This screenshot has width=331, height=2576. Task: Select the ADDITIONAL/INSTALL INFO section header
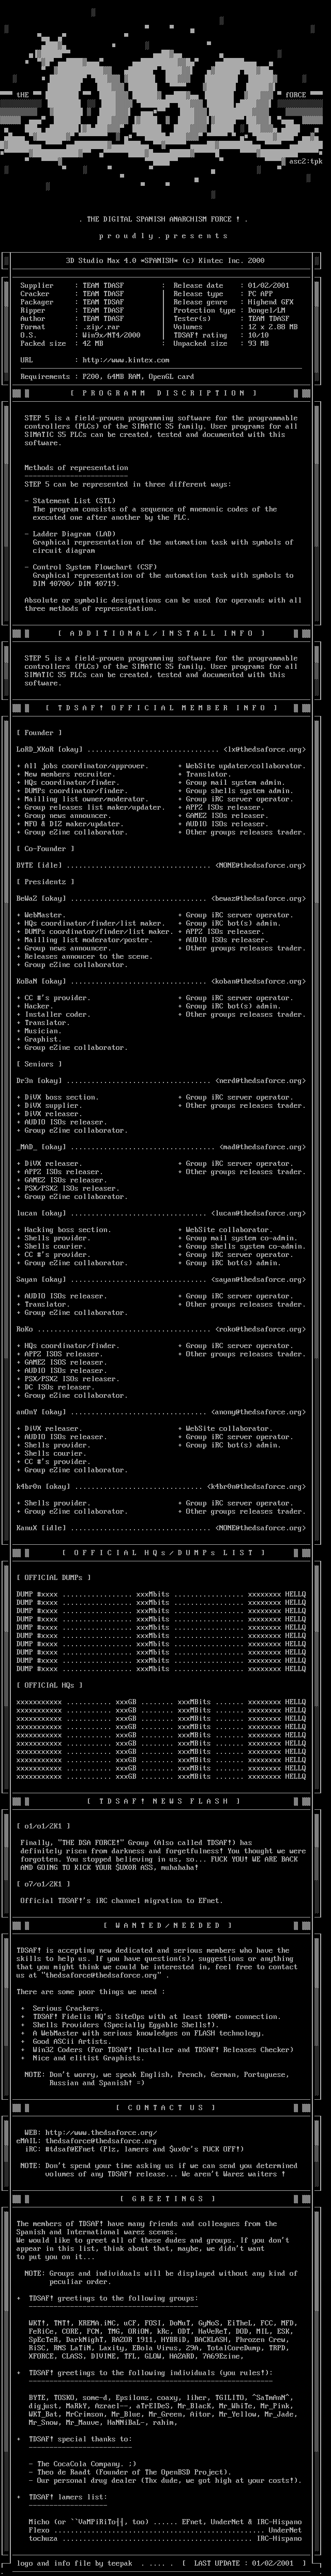pyautogui.click(x=165, y=632)
